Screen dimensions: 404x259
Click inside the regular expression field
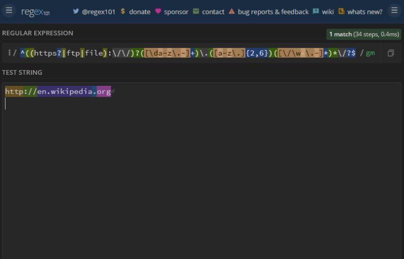pos(188,53)
